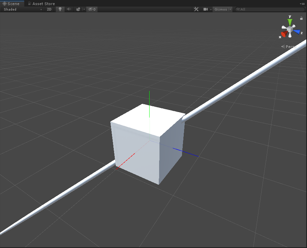This screenshot has height=248, width=307.
Task: Click the scene search field
Action: click(x=270, y=10)
